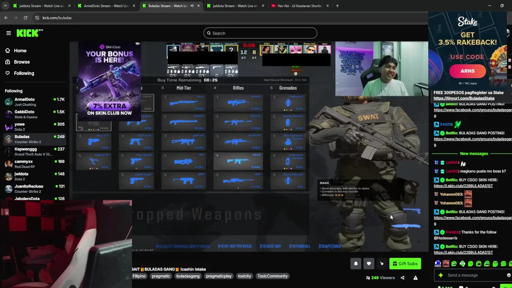Image resolution: width=512 pixels, height=288 pixels.
Task: Close the ArmelDoto Stream tab
Action: coord(134,6)
